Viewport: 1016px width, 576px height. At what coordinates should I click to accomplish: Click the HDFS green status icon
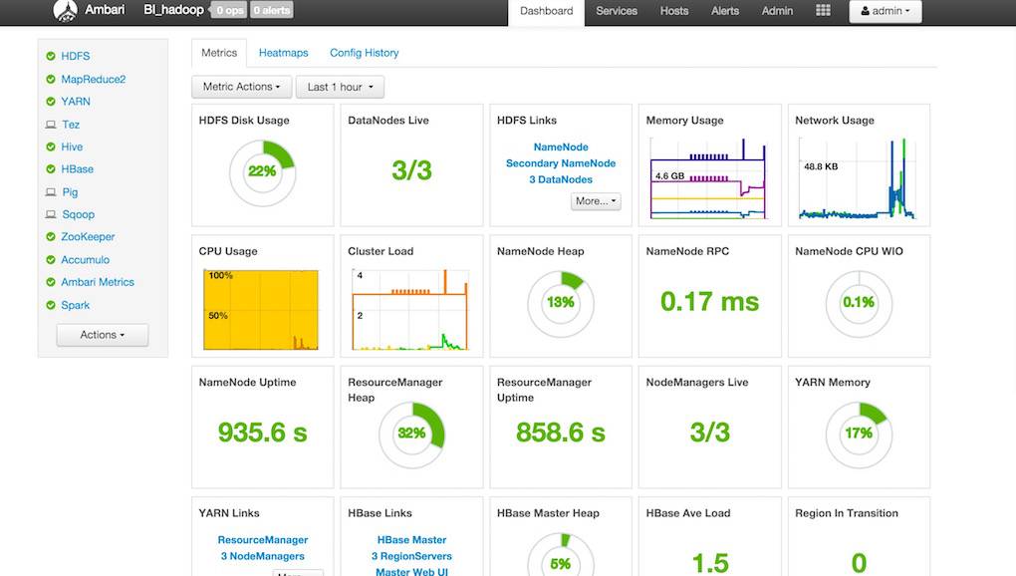point(51,57)
